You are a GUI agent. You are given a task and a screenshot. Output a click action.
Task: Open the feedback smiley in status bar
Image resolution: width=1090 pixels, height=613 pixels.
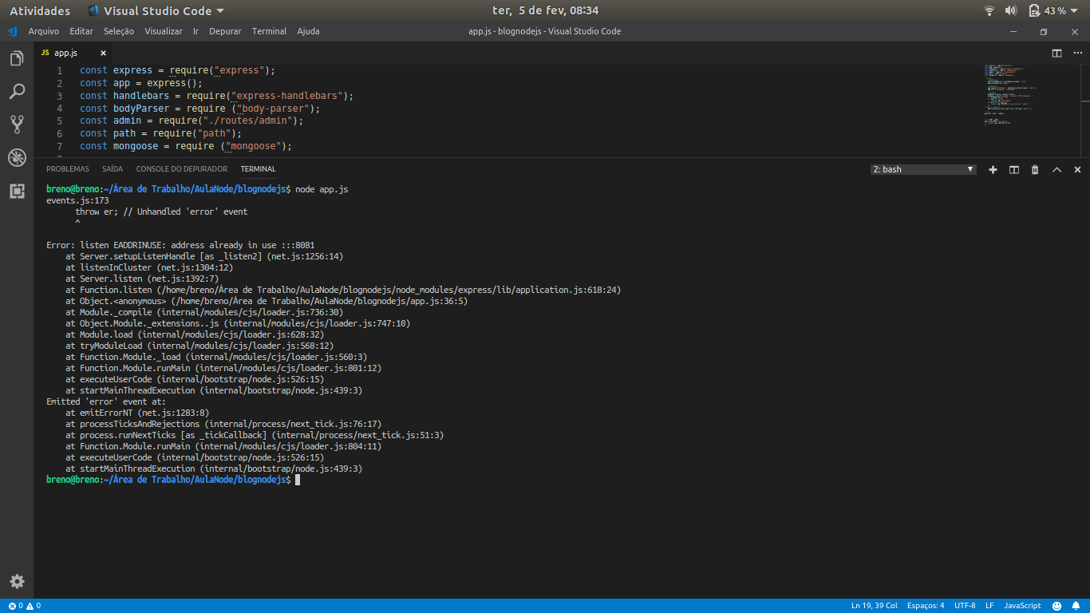click(x=1056, y=606)
